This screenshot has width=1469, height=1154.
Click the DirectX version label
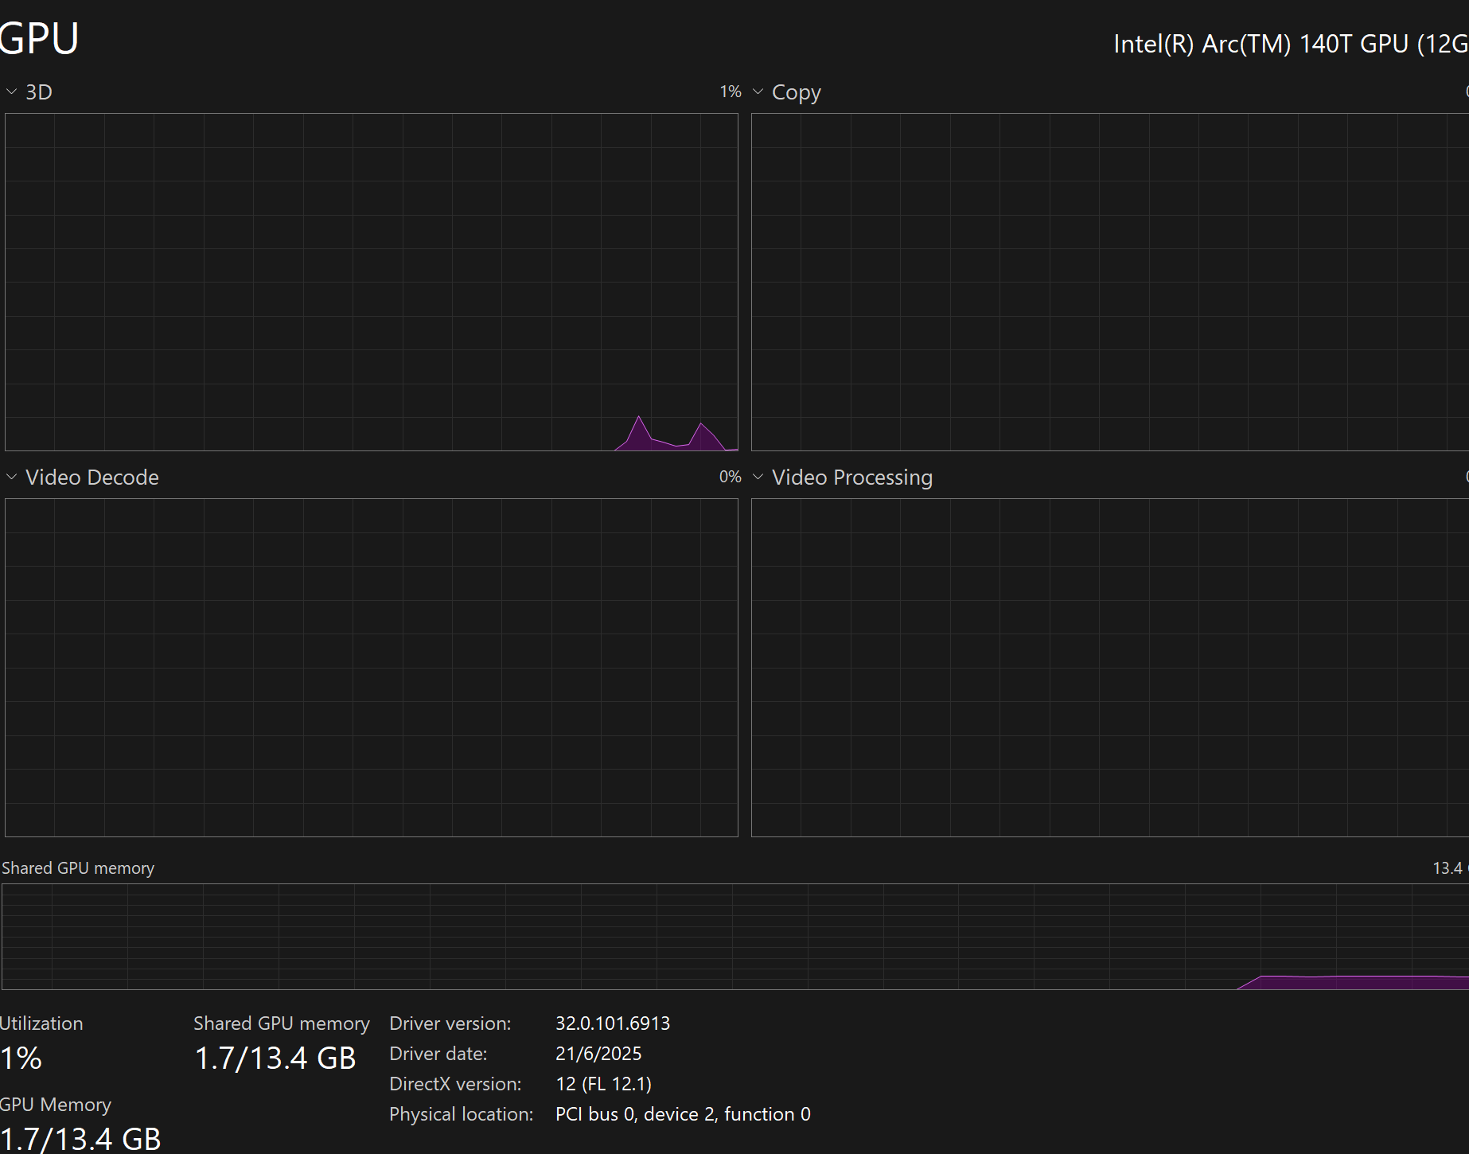click(x=455, y=1084)
